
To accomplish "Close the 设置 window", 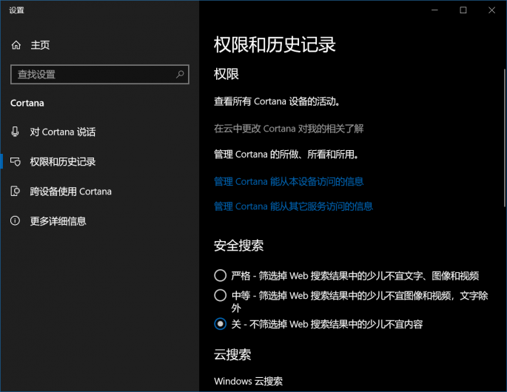I will pyautogui.click(x=491, y=10).
